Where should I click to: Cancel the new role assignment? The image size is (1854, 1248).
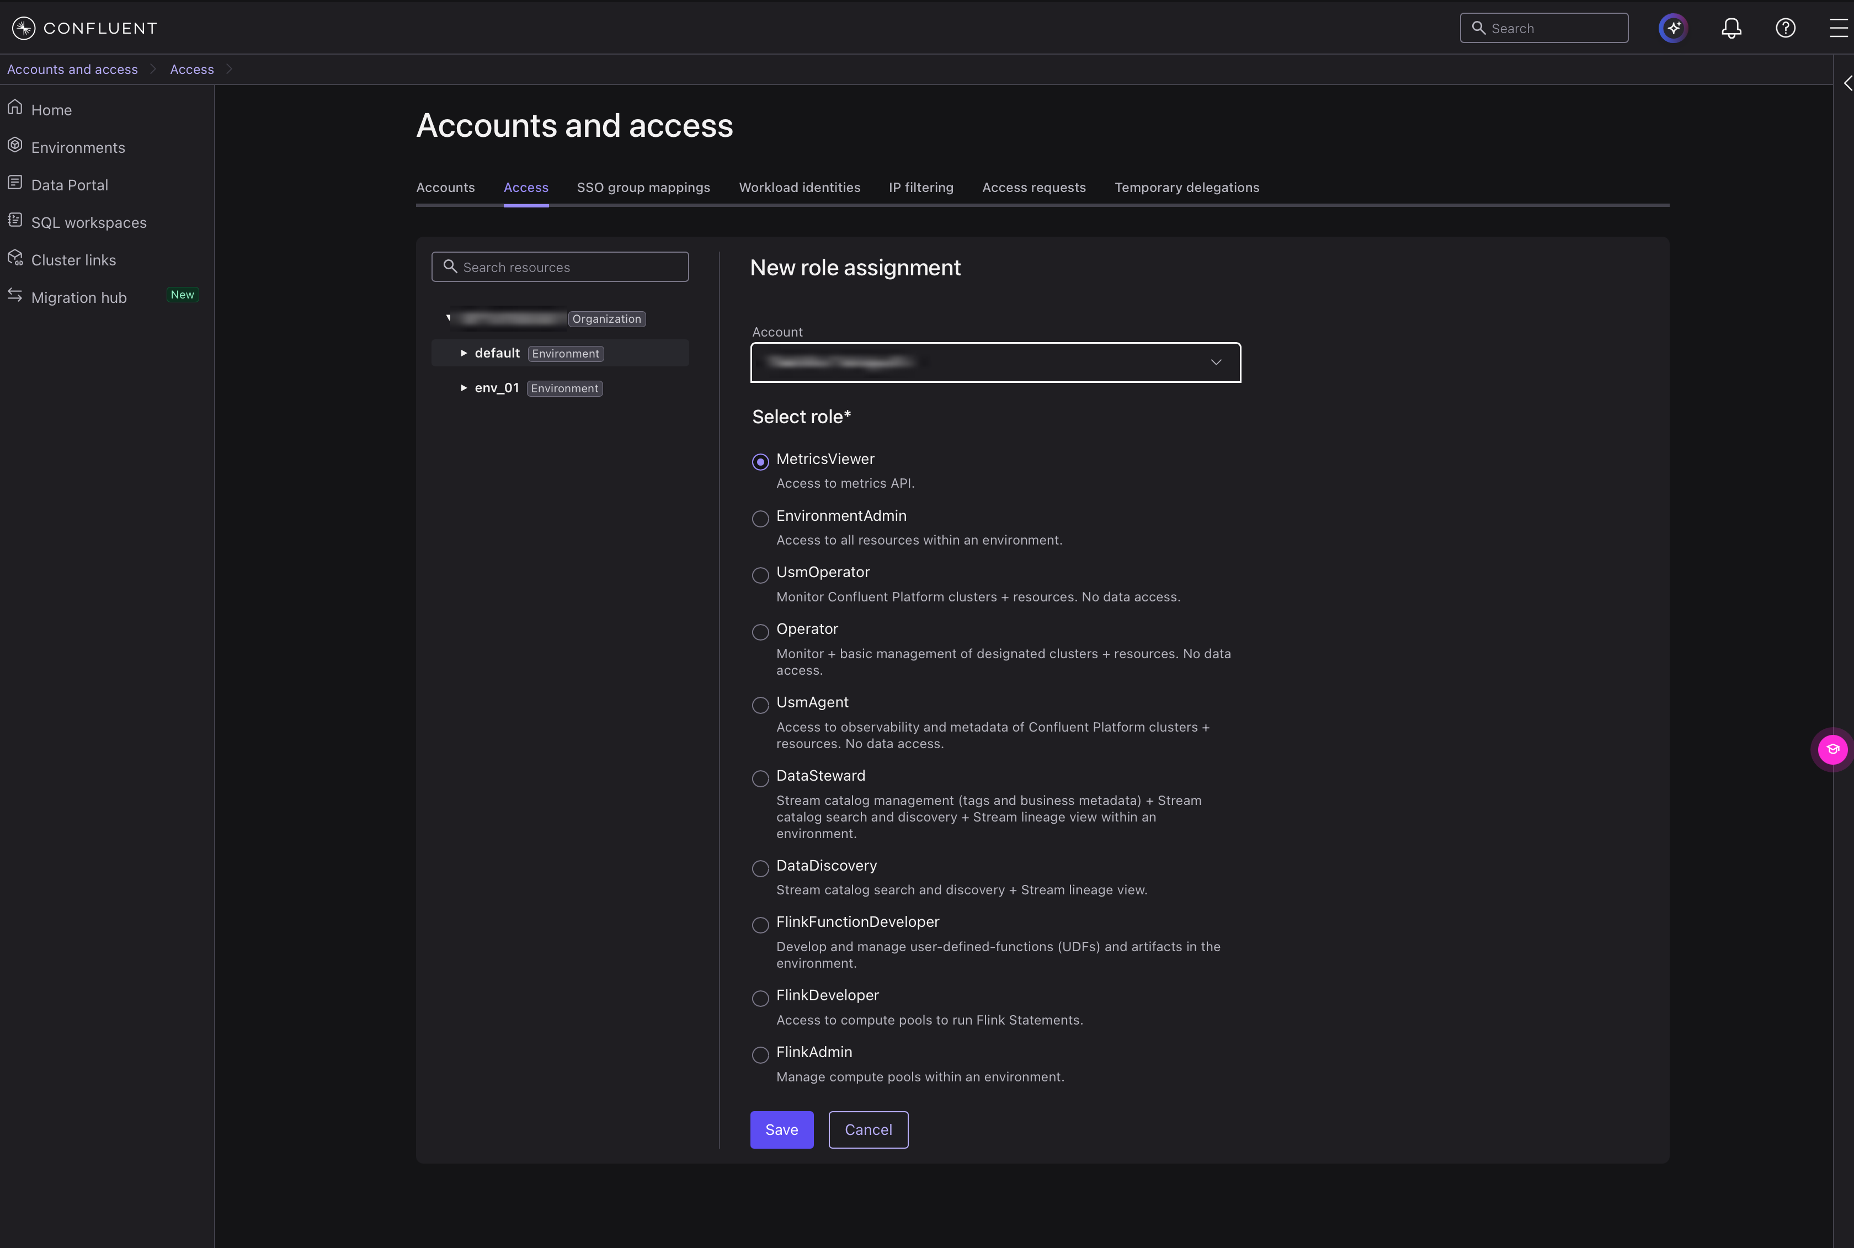[x=868, y=1129]
